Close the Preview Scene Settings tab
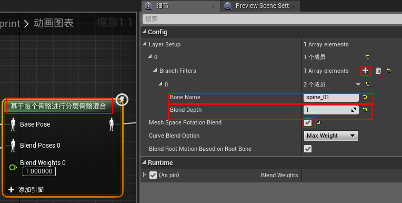This screenshot has height=203, width=402. coord(293,6)
